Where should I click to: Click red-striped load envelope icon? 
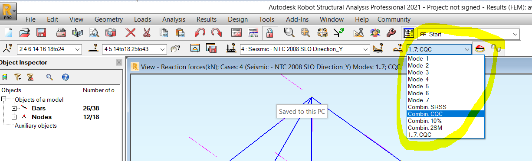tap(479, 49)
